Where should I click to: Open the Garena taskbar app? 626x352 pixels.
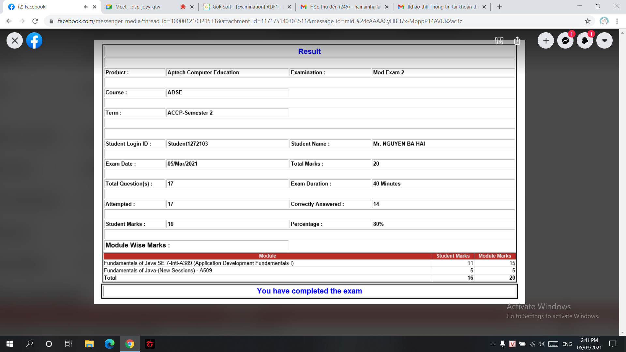tap(150, 344)
